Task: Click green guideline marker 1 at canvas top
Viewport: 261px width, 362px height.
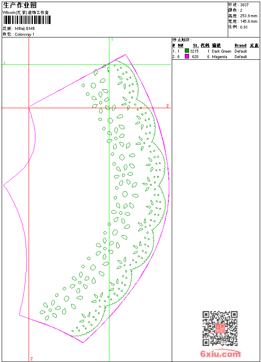Action: click(112, 40)
